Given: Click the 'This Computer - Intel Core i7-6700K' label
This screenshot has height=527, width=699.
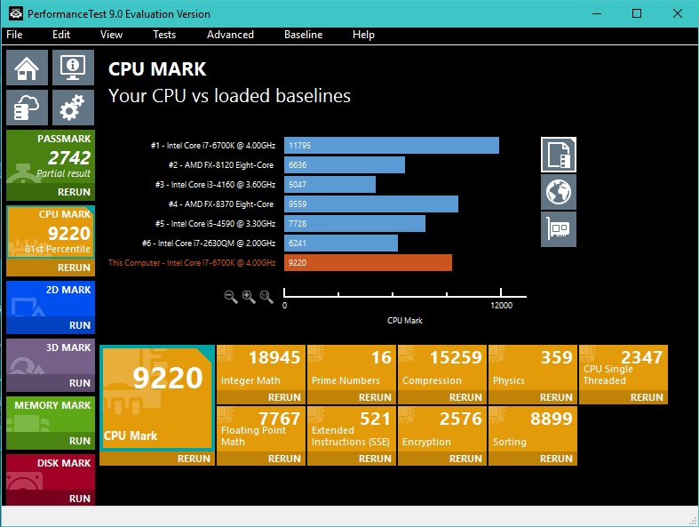Looking at the screenshot, I should click(x=192, y=263).
